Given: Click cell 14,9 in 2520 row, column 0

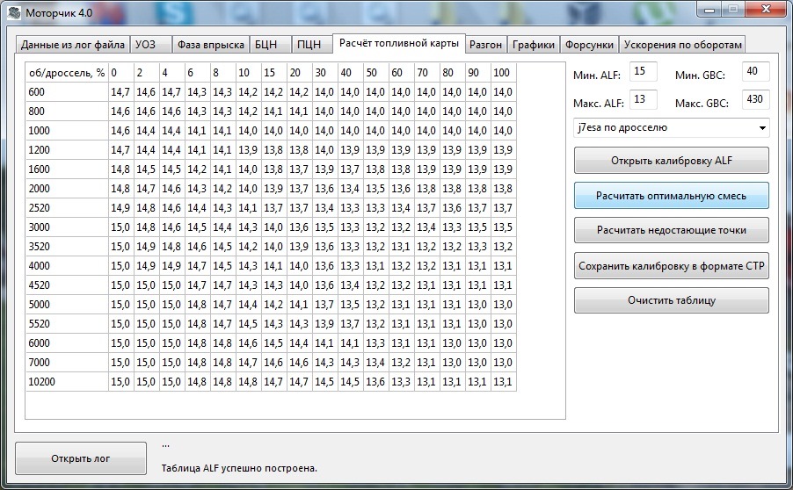Looking at the screenshot, I should tap(121, 207).
